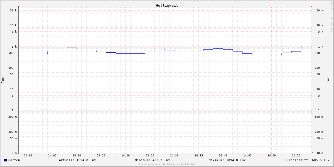Select the Maximum 1094.8 lux reading

(227, 160)
